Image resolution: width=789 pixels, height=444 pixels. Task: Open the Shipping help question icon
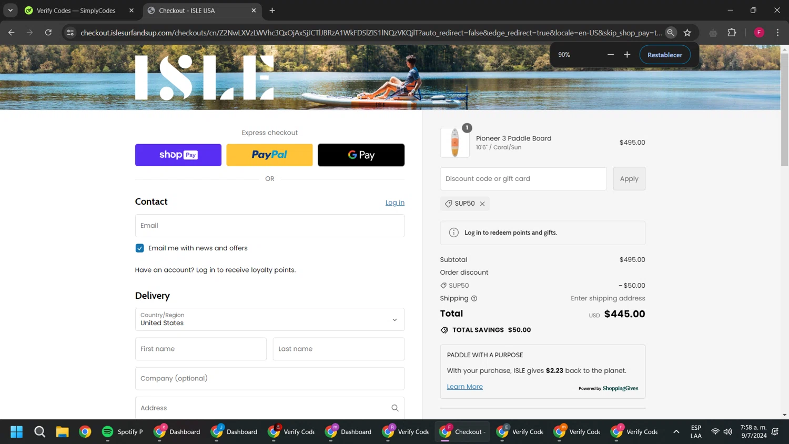coord(474,298)
